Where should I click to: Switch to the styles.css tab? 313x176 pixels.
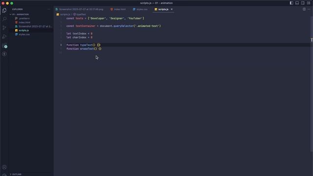point(140,9)
